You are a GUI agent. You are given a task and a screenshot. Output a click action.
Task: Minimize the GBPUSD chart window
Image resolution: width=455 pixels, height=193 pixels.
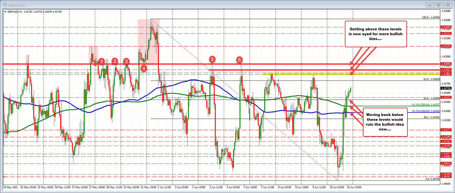click(430, 5)
